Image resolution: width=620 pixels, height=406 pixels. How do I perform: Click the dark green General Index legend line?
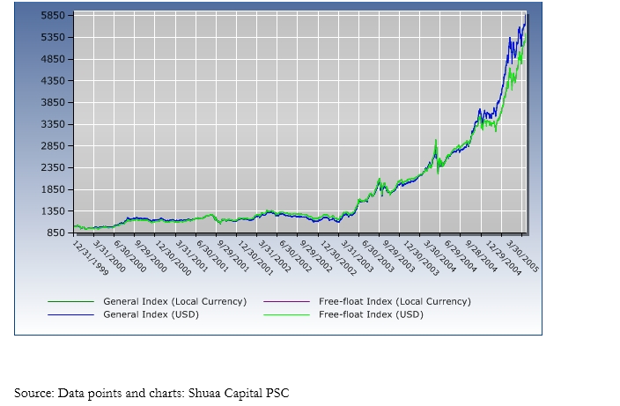tap(70, 301)
